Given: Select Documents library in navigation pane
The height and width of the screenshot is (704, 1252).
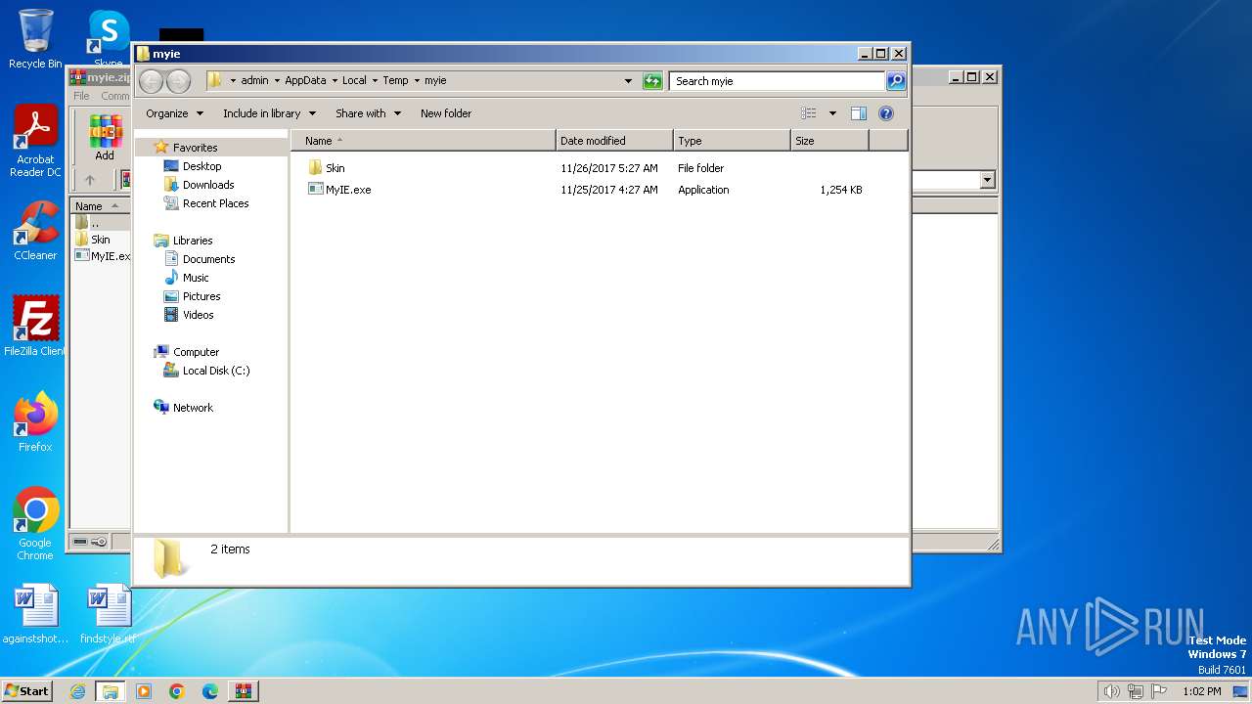Looking at the screenshot, I should (x=208, y=259).
